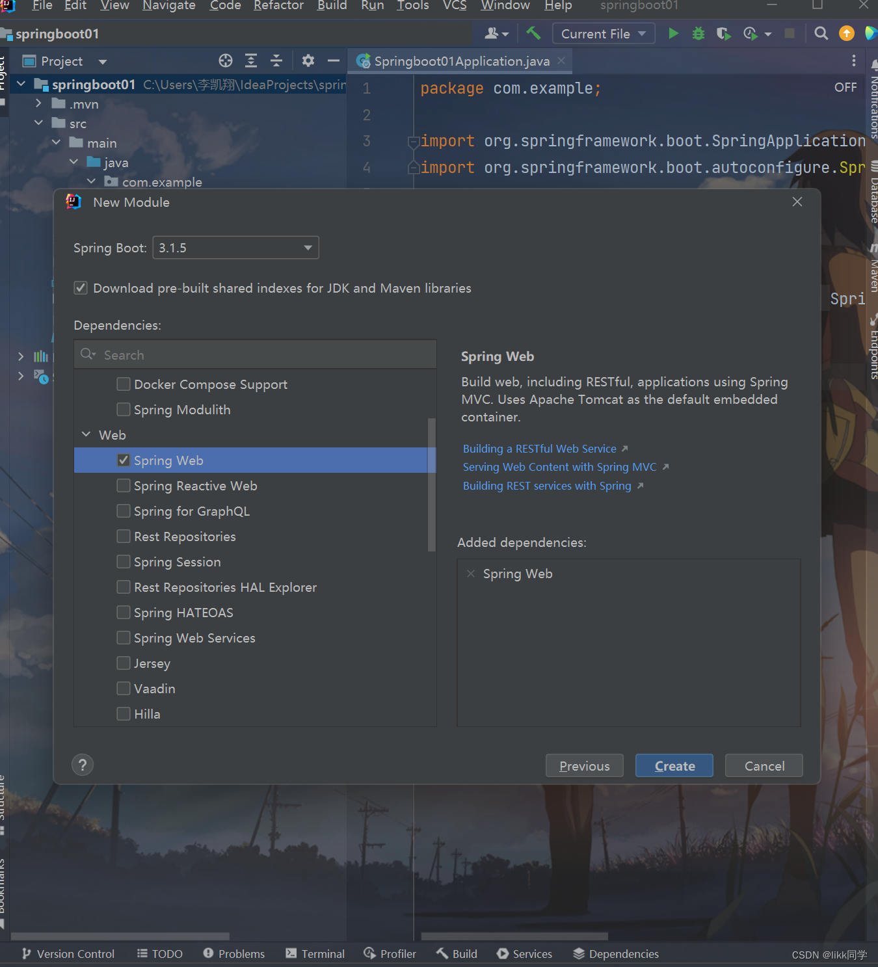Viewport: 878px width, 967px height.
Task: Click Collapse All icon in Project panel
Action: point(276,61)
